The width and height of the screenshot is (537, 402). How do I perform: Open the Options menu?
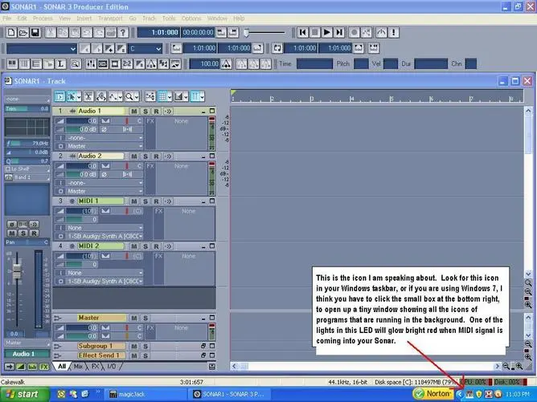(x=191, y=18)
